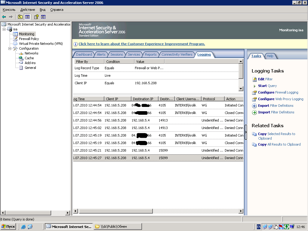Click the Start Query play icon
The width and height of the screenshot is (308, 231).
[254, 86]
